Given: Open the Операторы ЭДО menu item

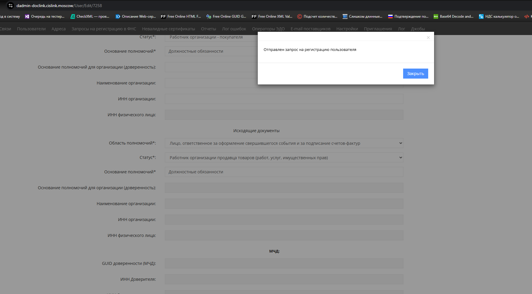Looking at the screenshot, I should point(268,29).
